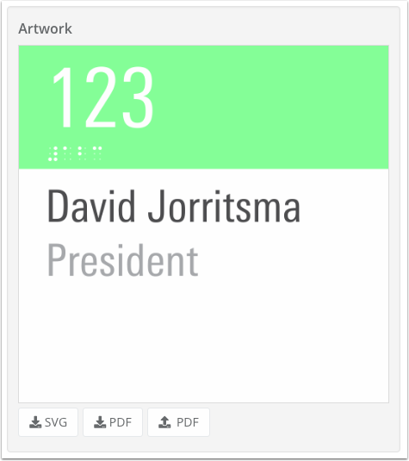The image size is (409, 461).
Task: Click the SVG text label
Action: pyautogui.click(x=56, y=422)
